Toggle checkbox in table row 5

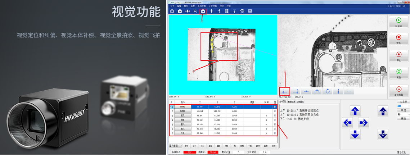(274, 124)
